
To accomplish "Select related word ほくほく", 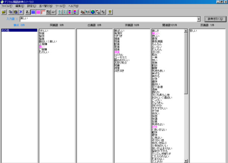I will pos(156,52).
